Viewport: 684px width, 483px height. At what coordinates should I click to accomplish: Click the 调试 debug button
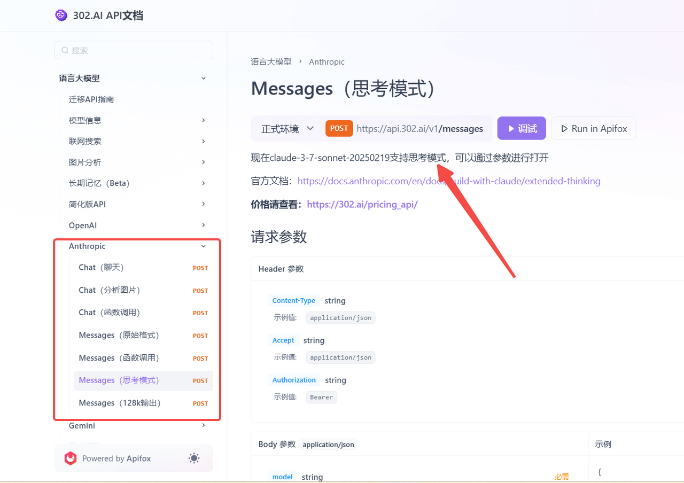tap(522, 128)
